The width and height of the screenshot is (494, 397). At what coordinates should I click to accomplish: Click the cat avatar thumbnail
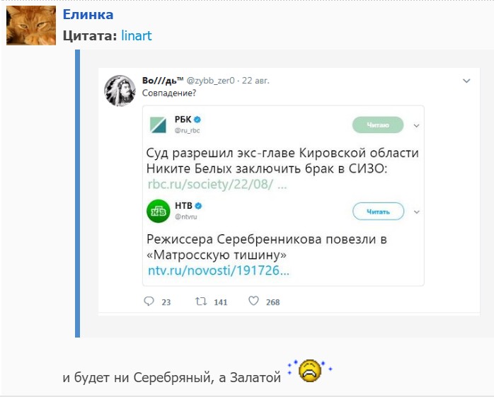pos(30,26)
